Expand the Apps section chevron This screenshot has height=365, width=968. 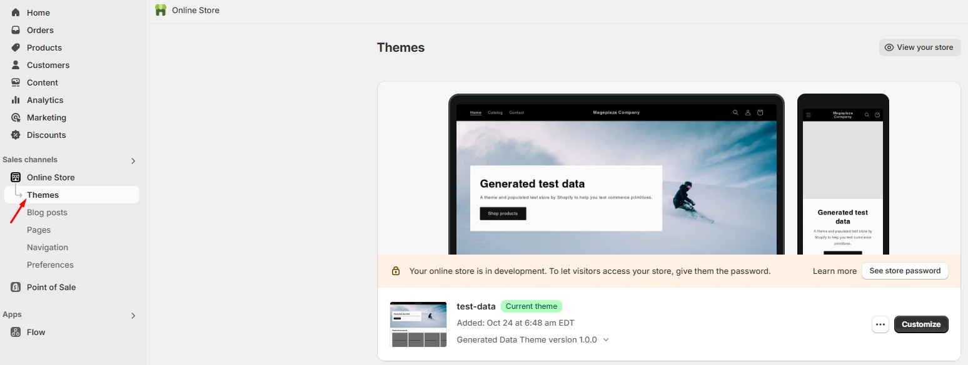point(133,316)
